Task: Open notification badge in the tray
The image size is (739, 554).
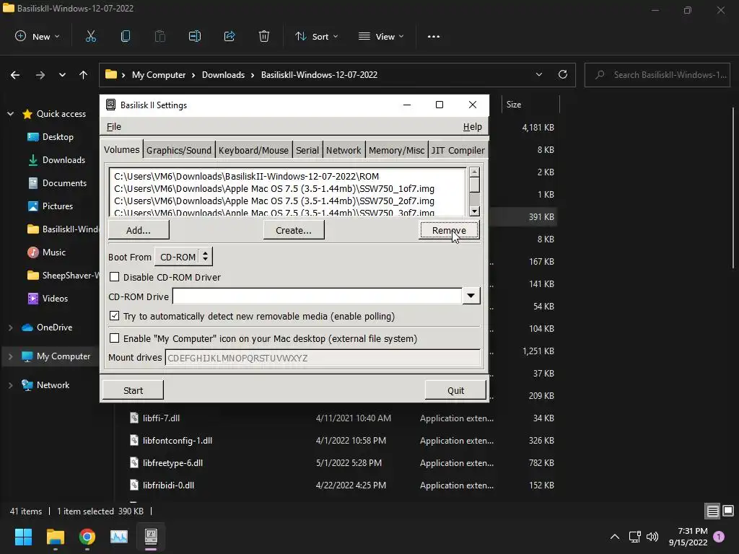Action: [719, 536]
